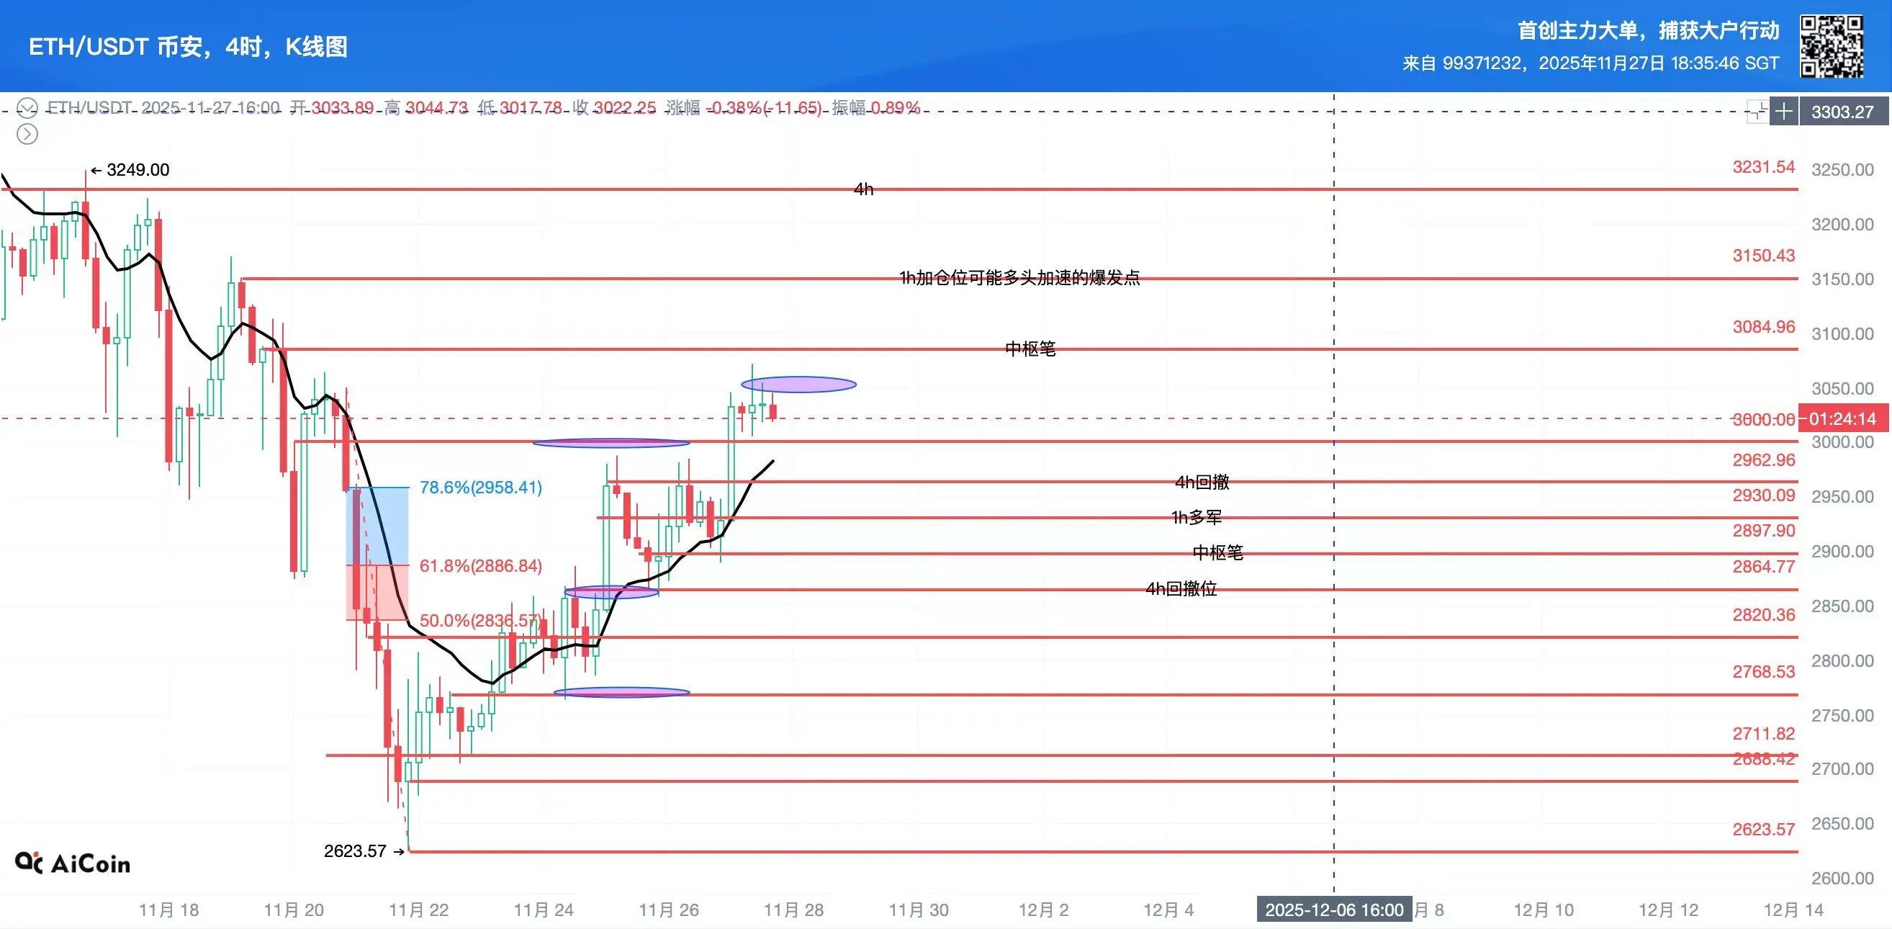Select the 4h回撤位 text annotation
This screenshot has width=1892, height=929.
1181,588
